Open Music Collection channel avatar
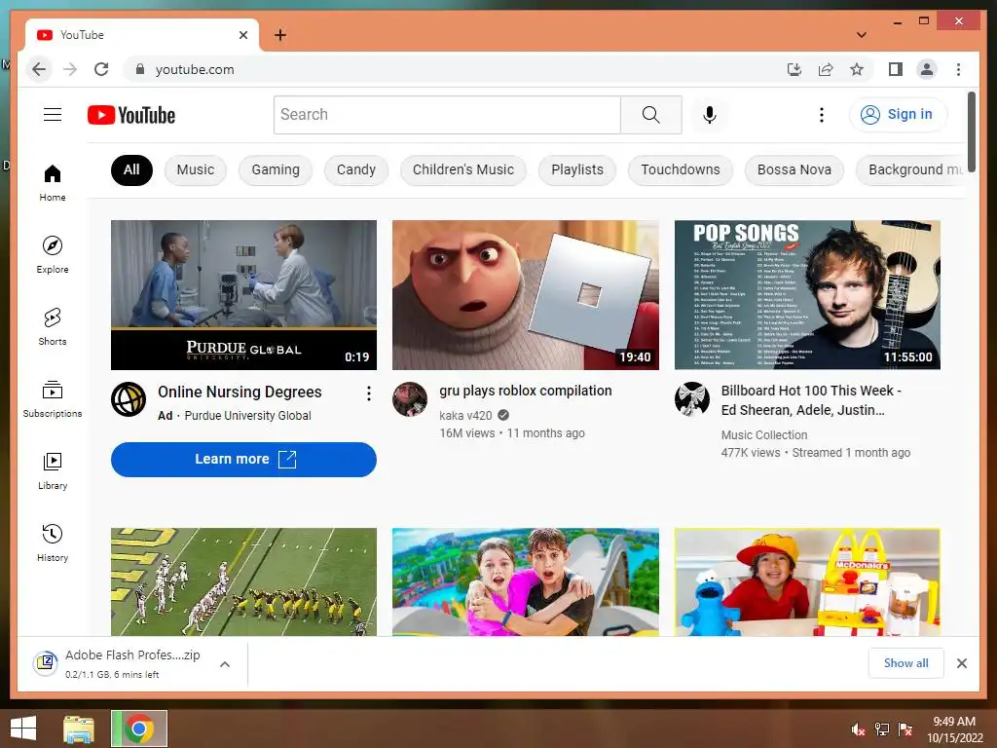 692,399
